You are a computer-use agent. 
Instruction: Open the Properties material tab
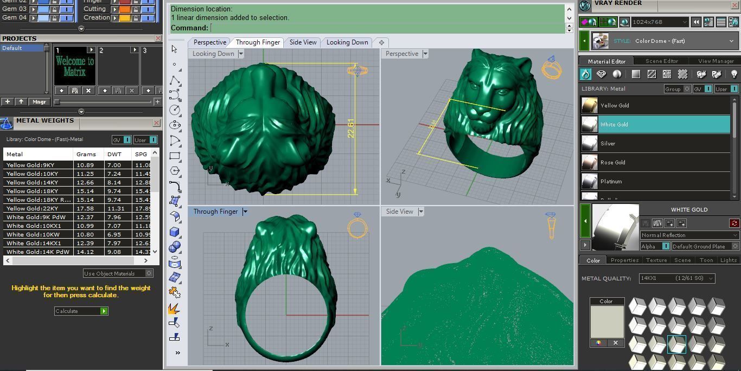click(x=624, y=260)
